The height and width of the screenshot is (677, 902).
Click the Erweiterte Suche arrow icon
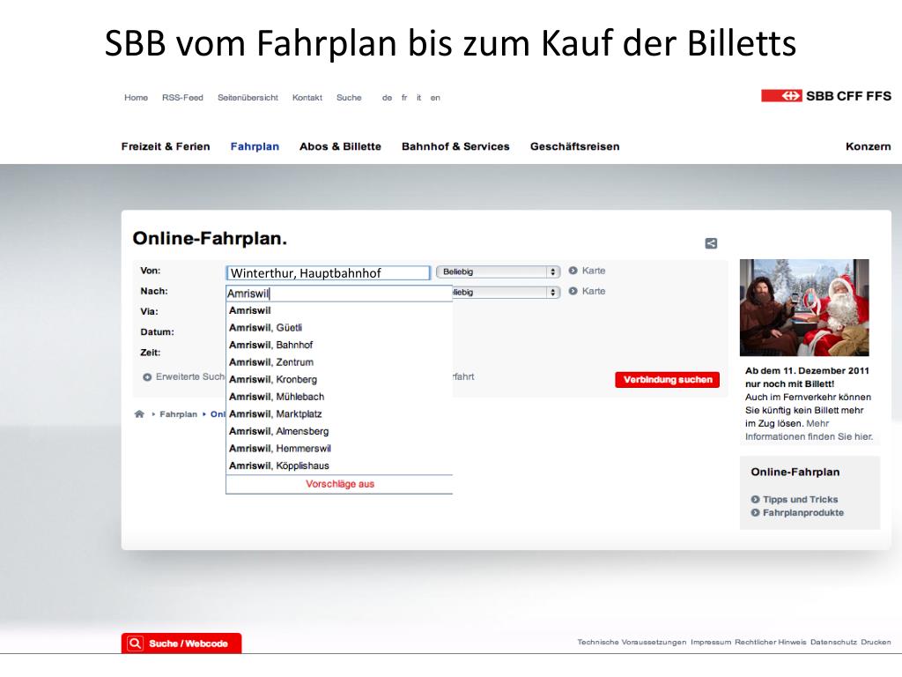(x=147, y=377)
